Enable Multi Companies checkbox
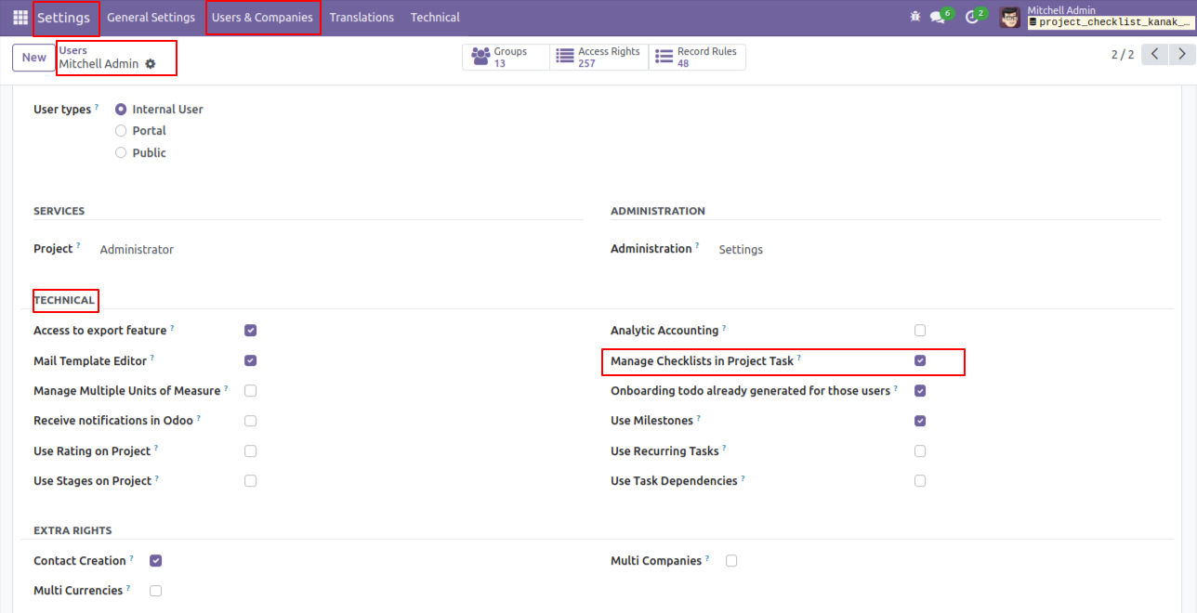 coord(731,561)
